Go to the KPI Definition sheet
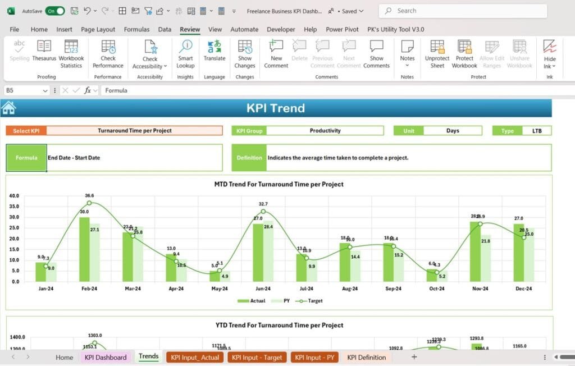 pyautogui.click(x=366, y=357)
